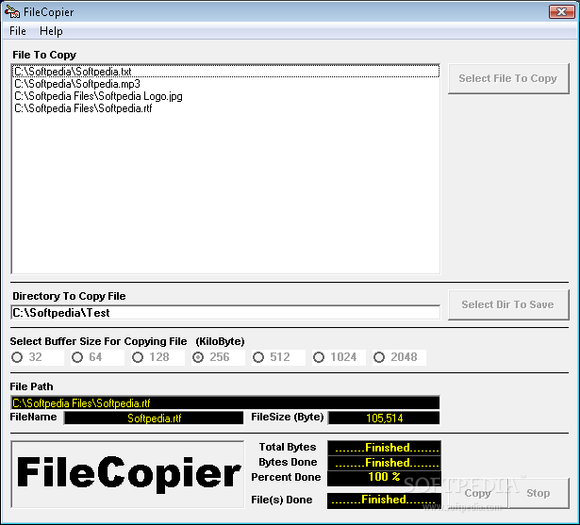Click the 100 % Percent Done display
The width and height of the screenshot is (580, 525).
[385, 477]
